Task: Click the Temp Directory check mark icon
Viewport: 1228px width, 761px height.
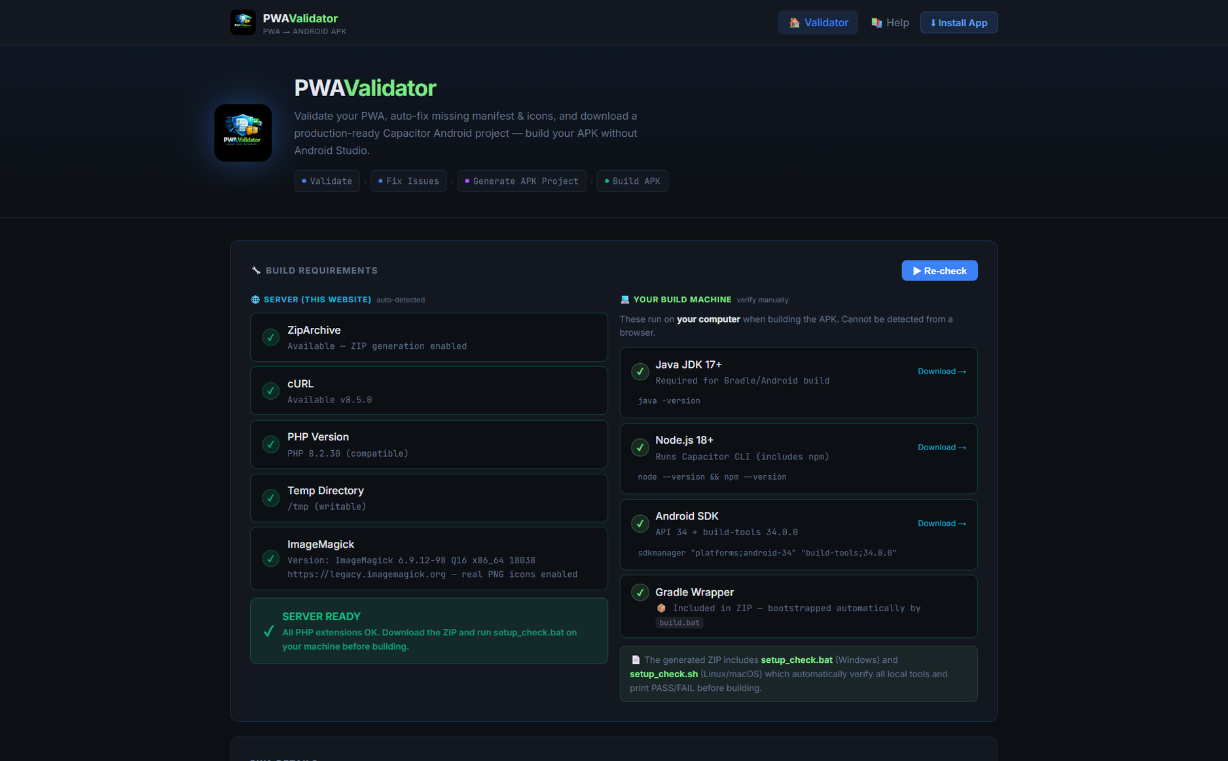Action: 270,499
